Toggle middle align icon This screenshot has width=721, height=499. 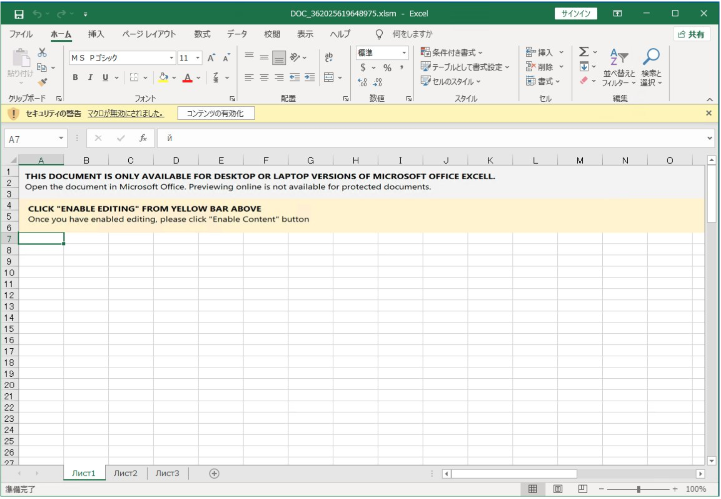click(264, 57)
